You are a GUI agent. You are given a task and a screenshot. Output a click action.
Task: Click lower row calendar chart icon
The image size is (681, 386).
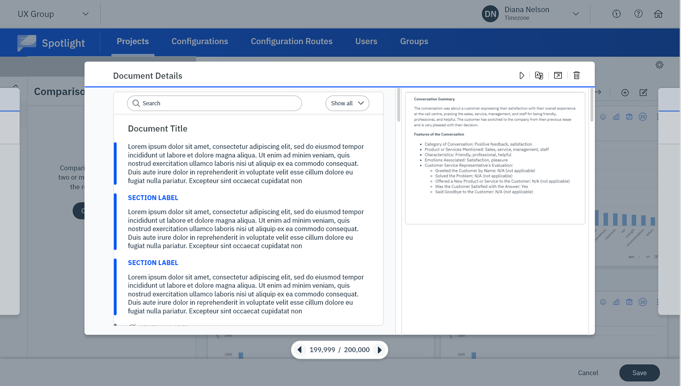629,302
